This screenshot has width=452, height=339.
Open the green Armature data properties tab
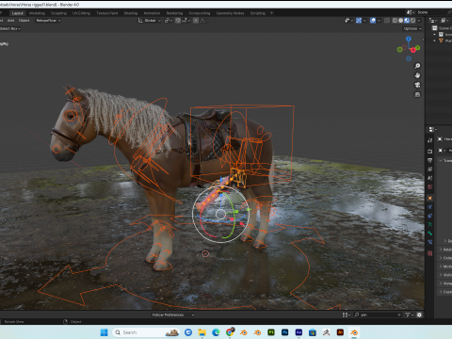point(430,224)
